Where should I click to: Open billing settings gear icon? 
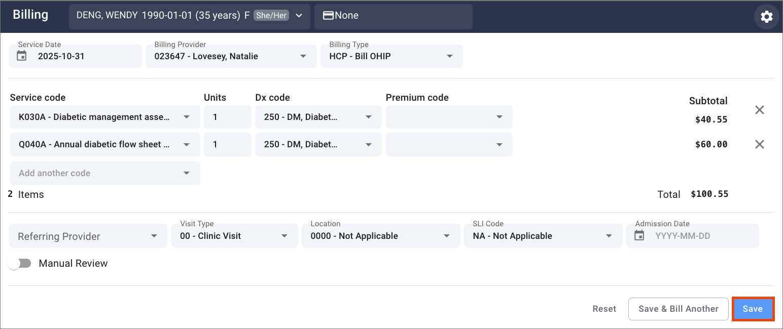(766, 17)
